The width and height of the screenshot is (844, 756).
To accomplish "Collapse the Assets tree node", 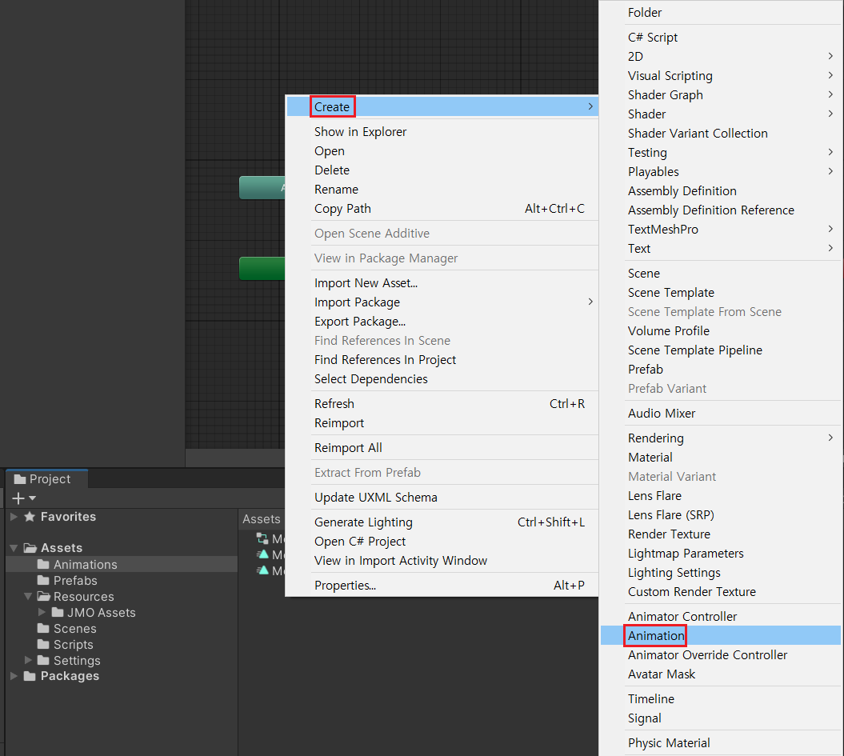I will (14, 548).
